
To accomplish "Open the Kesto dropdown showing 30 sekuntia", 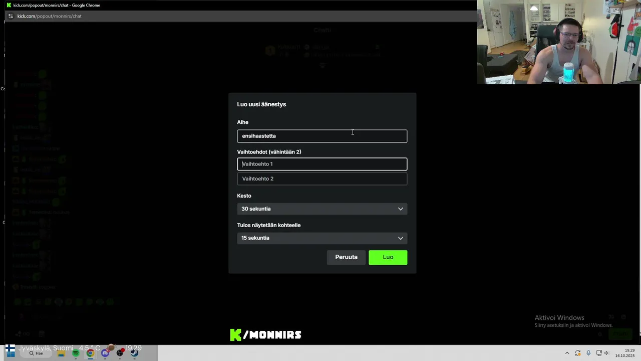I will [x=322, y=209].
